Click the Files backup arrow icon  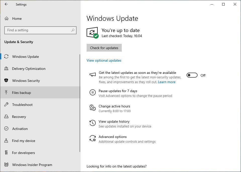6,92
